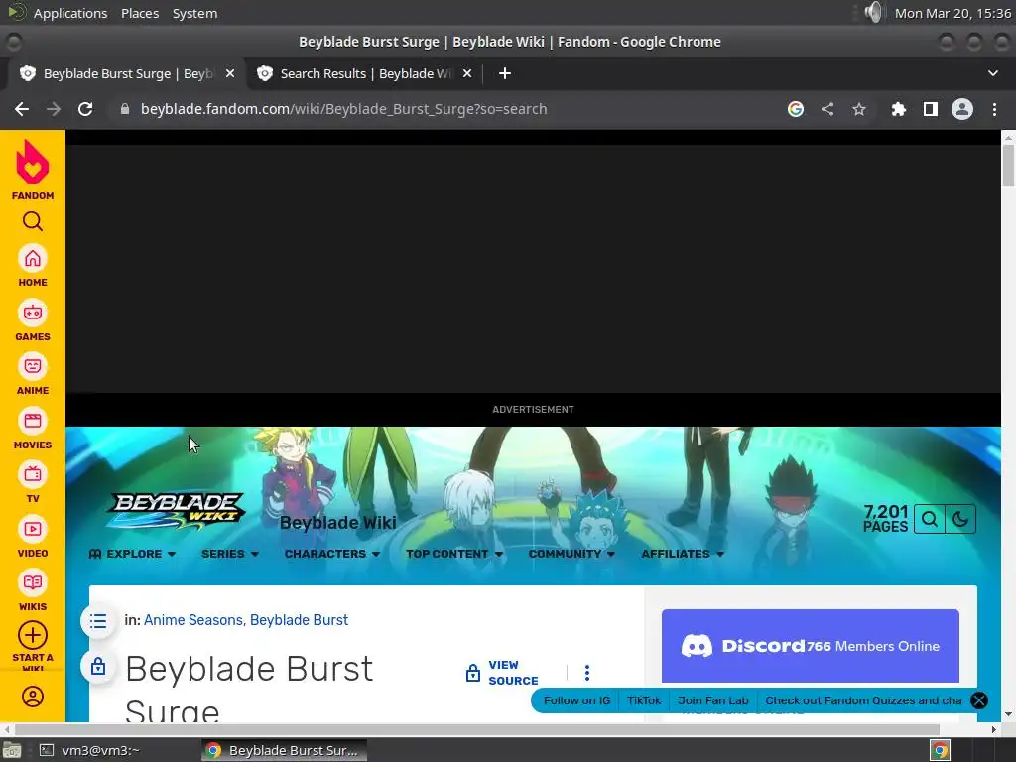Bookmark this page with star icon
Viewport: 1016px width, 762px height.
click(859, 109)
